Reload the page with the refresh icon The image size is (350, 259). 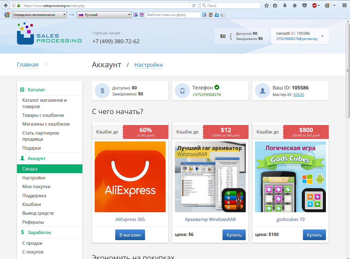[194, 5]
